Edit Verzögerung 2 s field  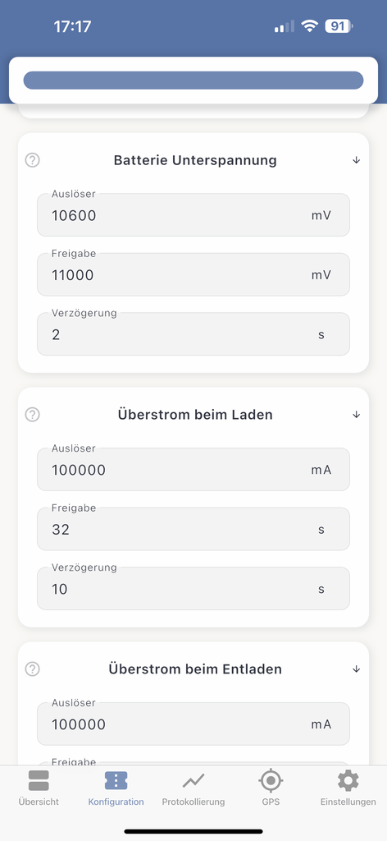(193, 334)
